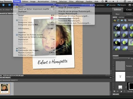Apply second apple filter in first row
The height and width of the screenshot is (99, 133).
click(x=124, y=27)
